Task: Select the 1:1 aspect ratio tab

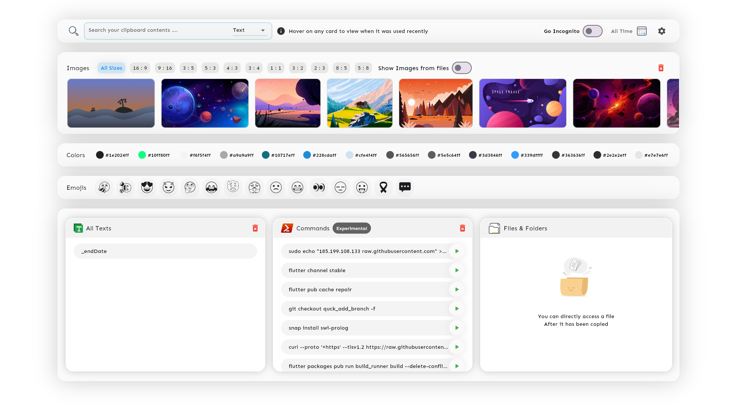Action: point(275,68)
